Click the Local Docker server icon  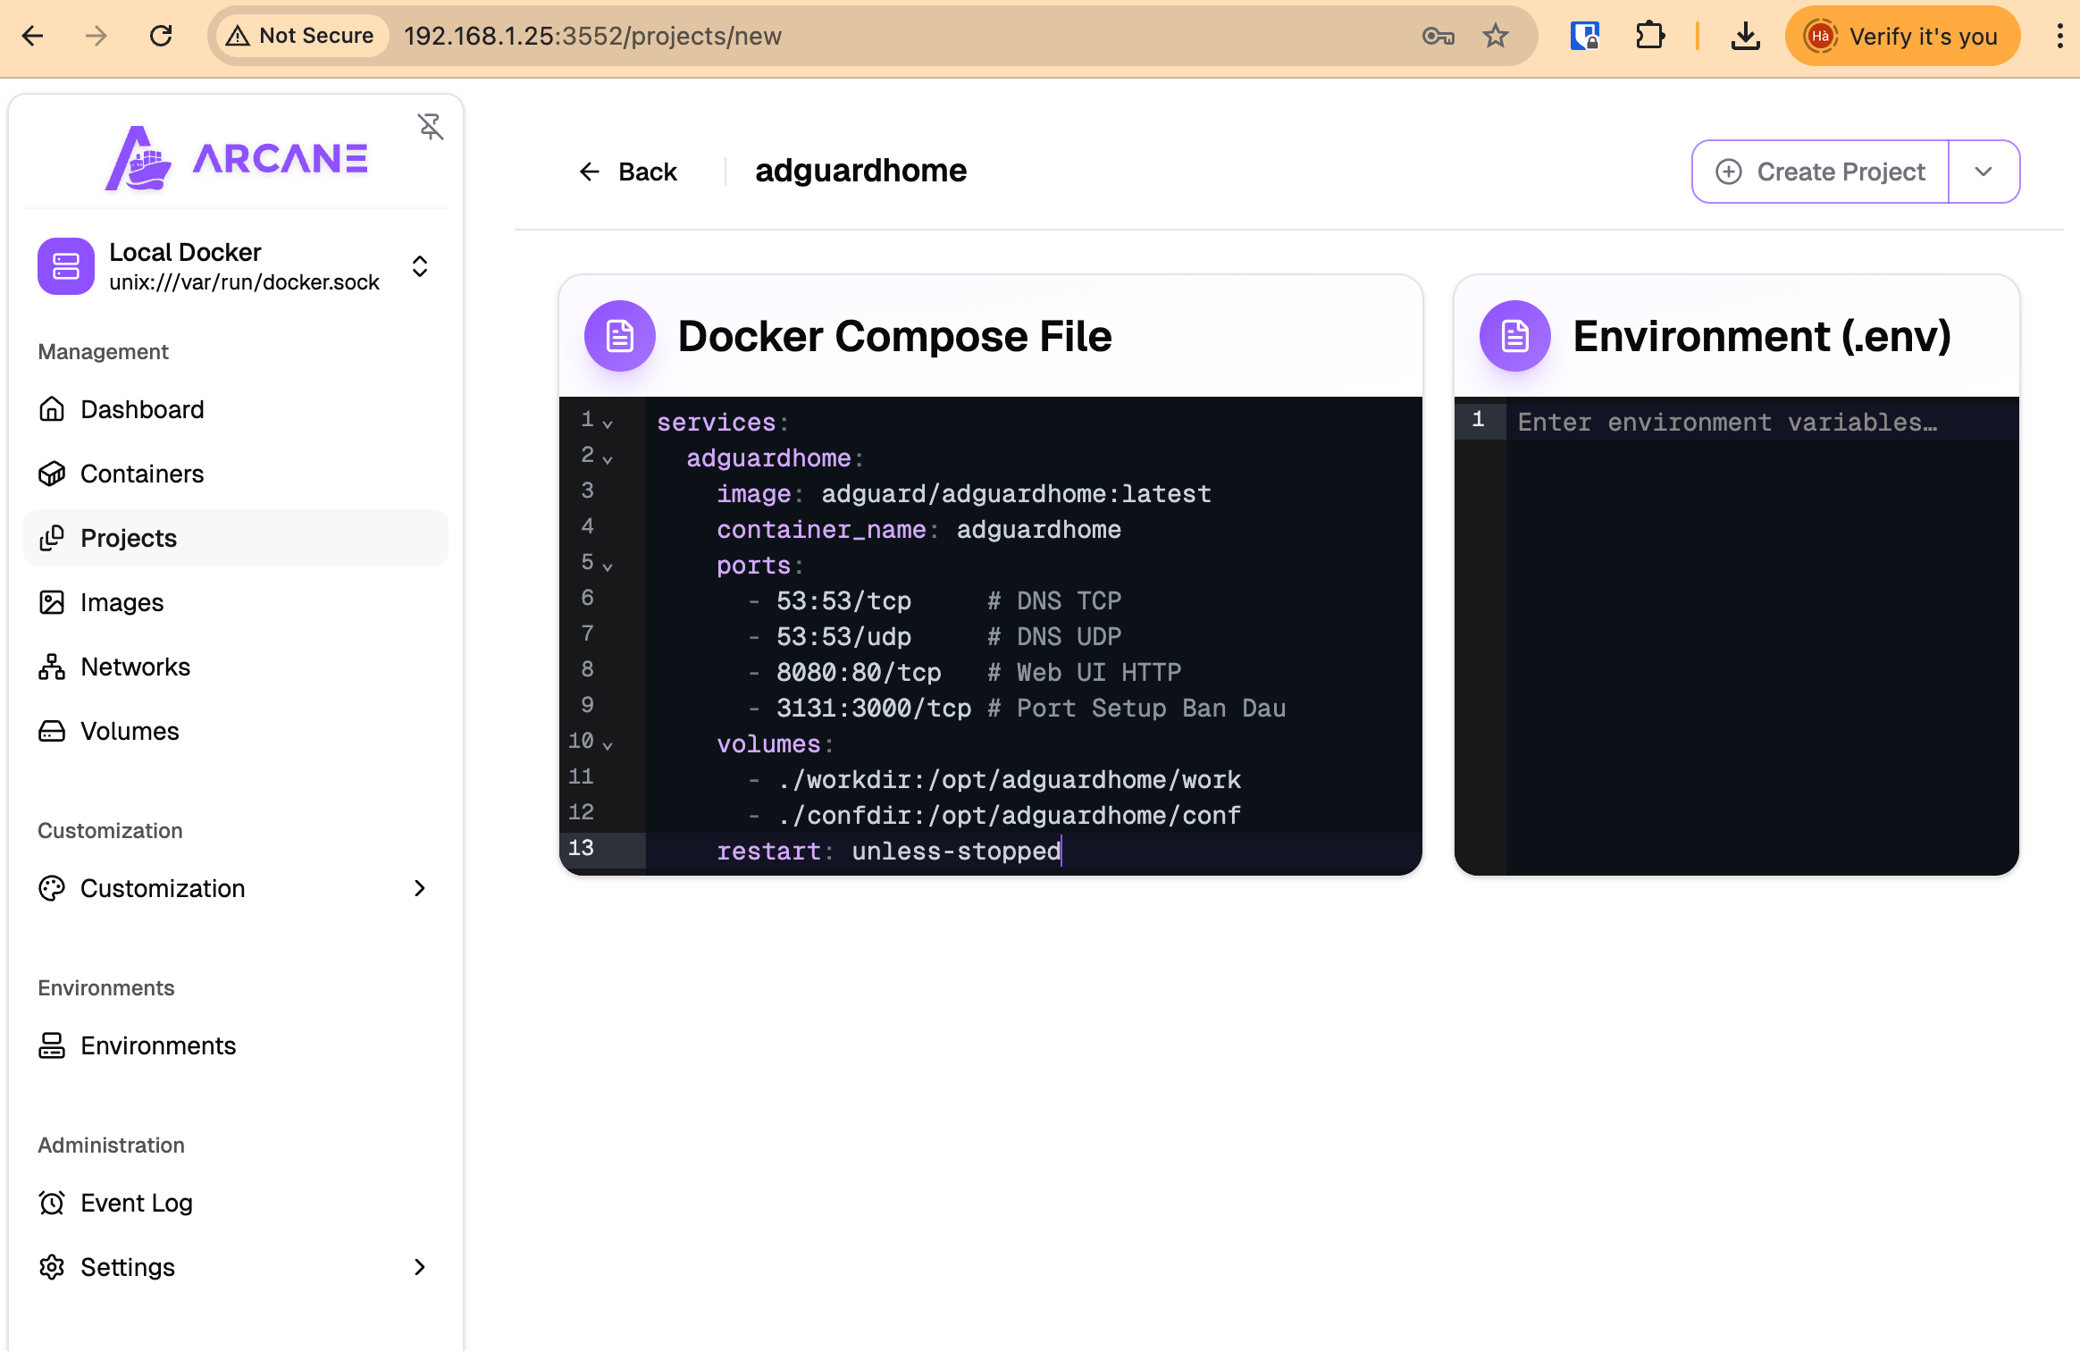(x=65, y=266)
